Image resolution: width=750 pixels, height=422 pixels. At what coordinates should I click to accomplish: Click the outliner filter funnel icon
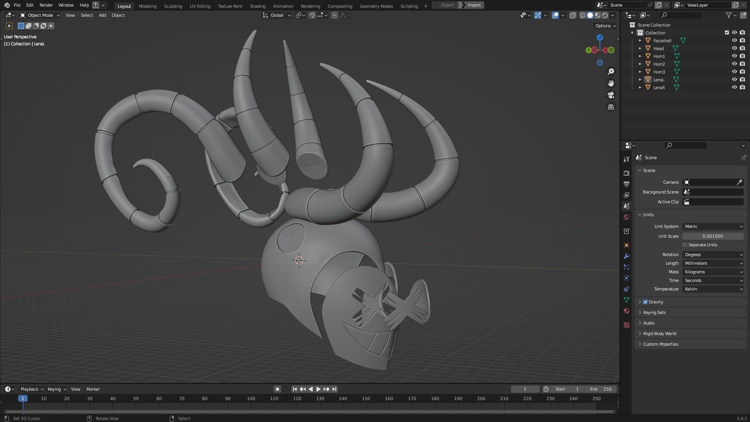coord(729,15)
